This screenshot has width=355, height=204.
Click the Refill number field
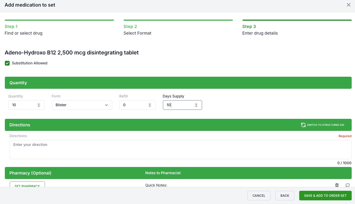click(x=138, y=105)
